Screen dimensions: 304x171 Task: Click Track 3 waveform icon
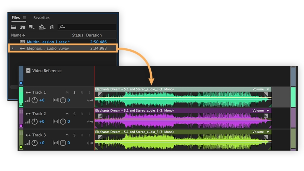28,135
